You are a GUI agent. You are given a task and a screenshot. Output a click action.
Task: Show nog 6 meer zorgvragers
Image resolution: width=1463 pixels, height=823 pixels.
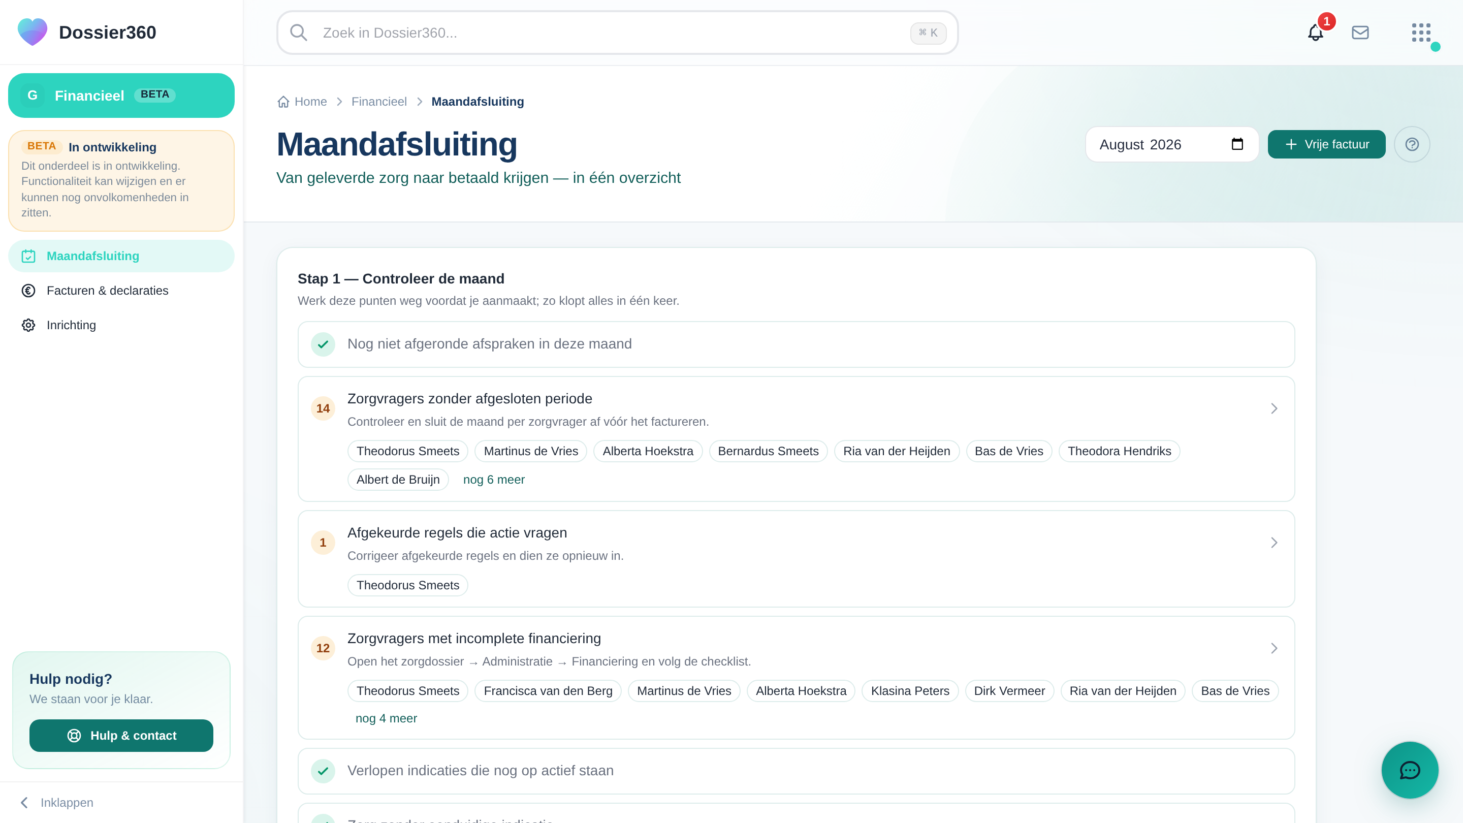(x=494, y=480)
